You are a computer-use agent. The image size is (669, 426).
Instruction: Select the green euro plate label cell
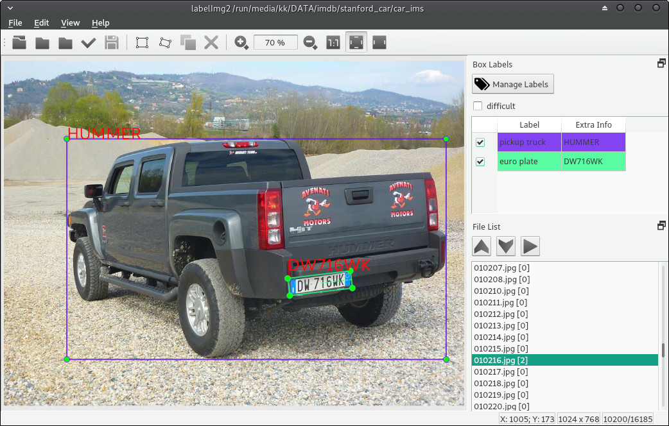(x=529, y=162)
